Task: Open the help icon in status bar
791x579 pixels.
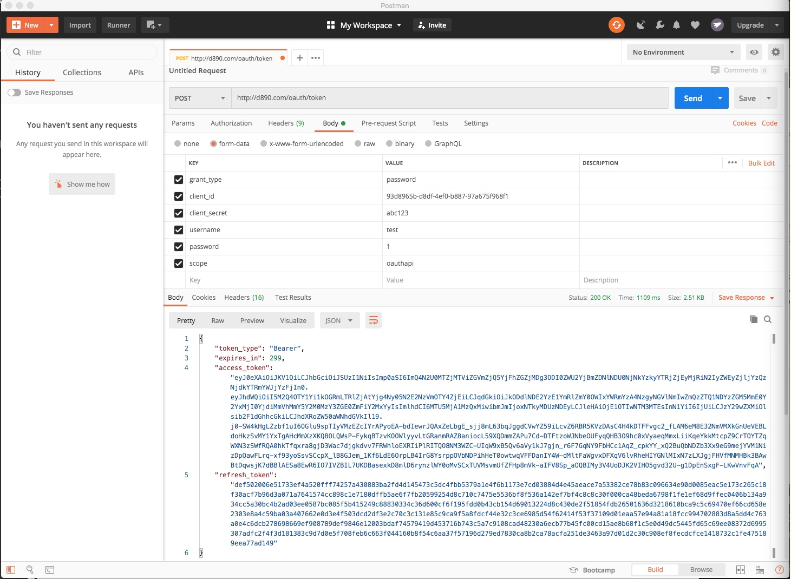Action: pos(780,570)
